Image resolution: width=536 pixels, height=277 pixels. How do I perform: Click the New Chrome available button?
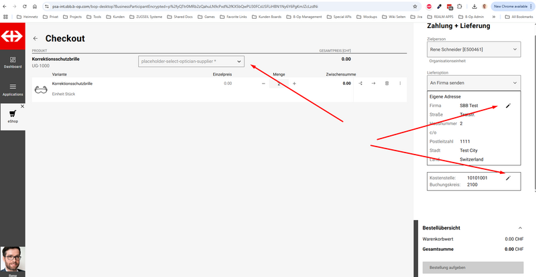coord(512,5)
